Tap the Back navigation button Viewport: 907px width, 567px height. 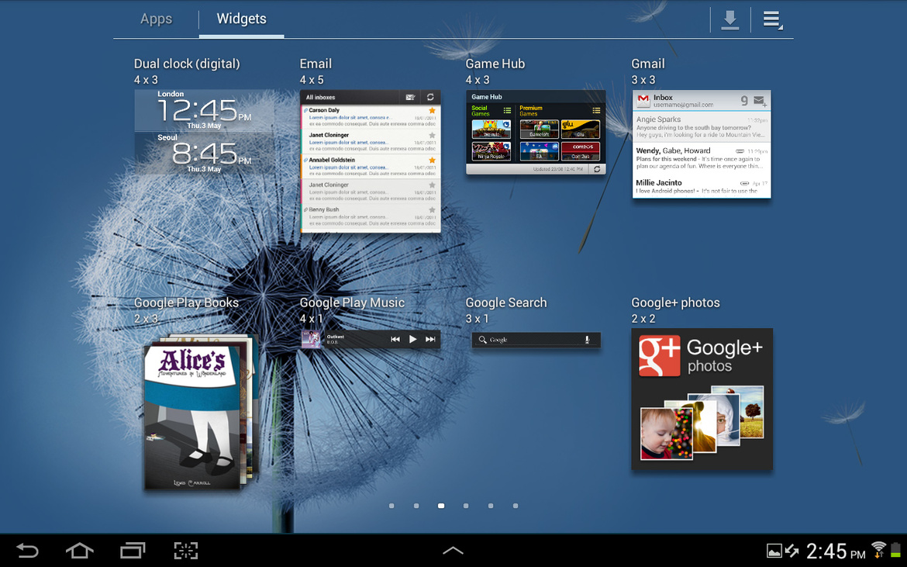tap(26, 550)
